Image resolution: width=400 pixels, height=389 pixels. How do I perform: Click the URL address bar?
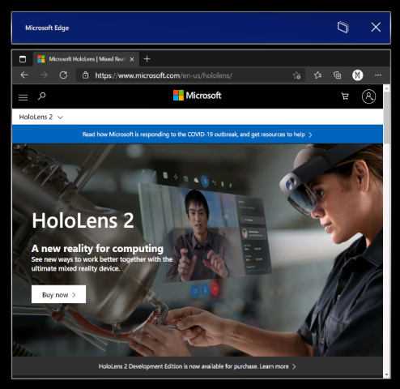190,75
